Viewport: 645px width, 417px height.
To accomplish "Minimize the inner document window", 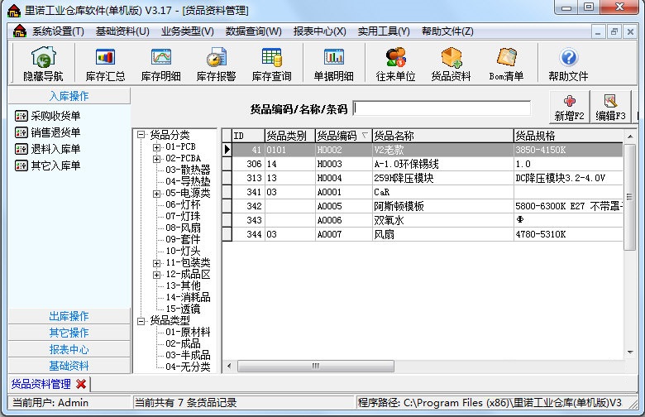I will (598, 31).
